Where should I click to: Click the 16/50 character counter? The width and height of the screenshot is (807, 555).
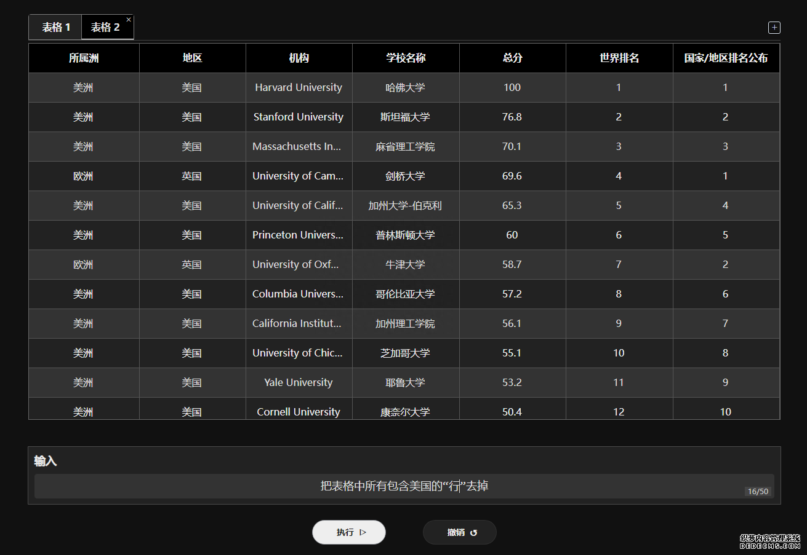758,491
